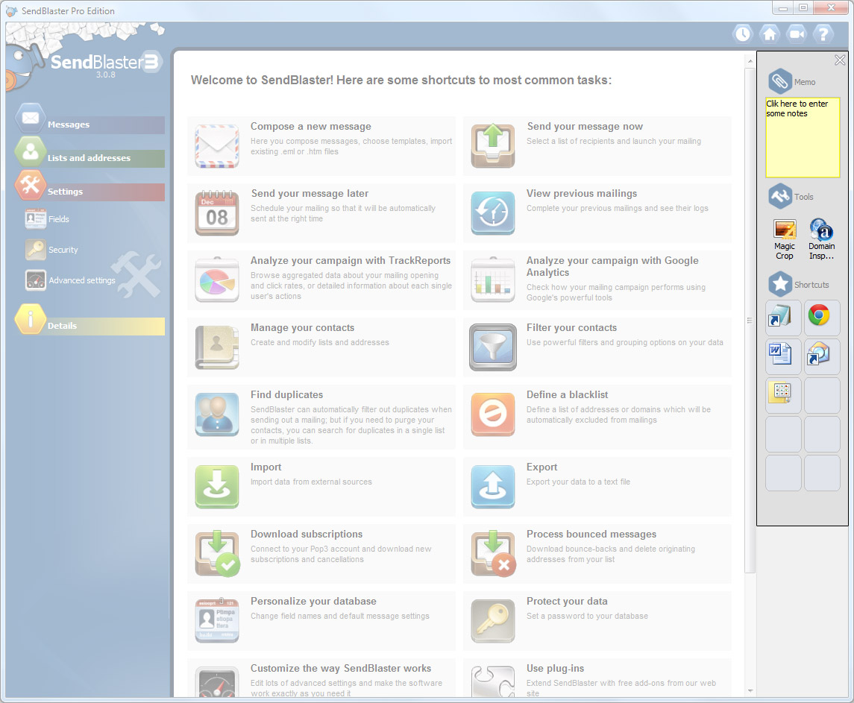Click the Protect your data key icon
This screenshot has height=703, width=854.
(x=493, y=620)
